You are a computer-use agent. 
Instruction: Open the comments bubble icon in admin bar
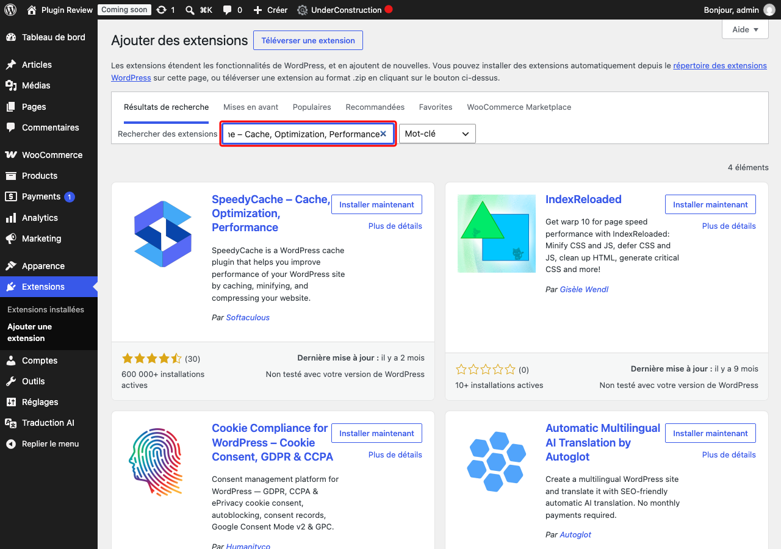click(x=227, y=10)
